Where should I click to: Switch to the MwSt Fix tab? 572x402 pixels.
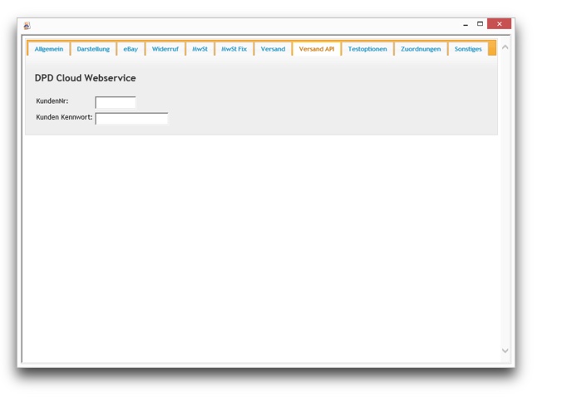tap(234, 49)
